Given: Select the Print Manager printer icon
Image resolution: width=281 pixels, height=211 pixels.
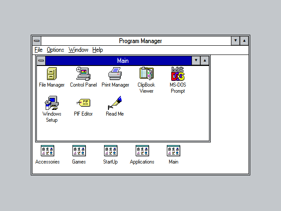Looking at the screenshot, I should point(115,73).
